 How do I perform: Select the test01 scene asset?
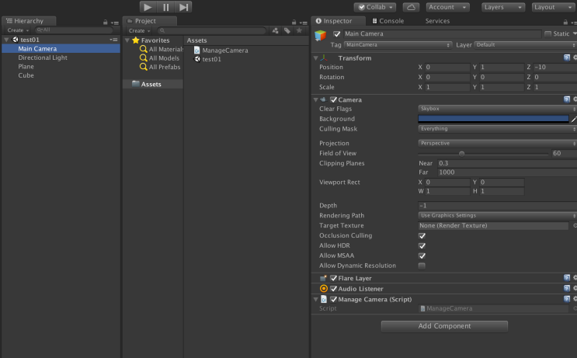point(207,59)
